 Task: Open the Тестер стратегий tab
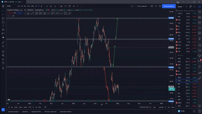point(50,111)
